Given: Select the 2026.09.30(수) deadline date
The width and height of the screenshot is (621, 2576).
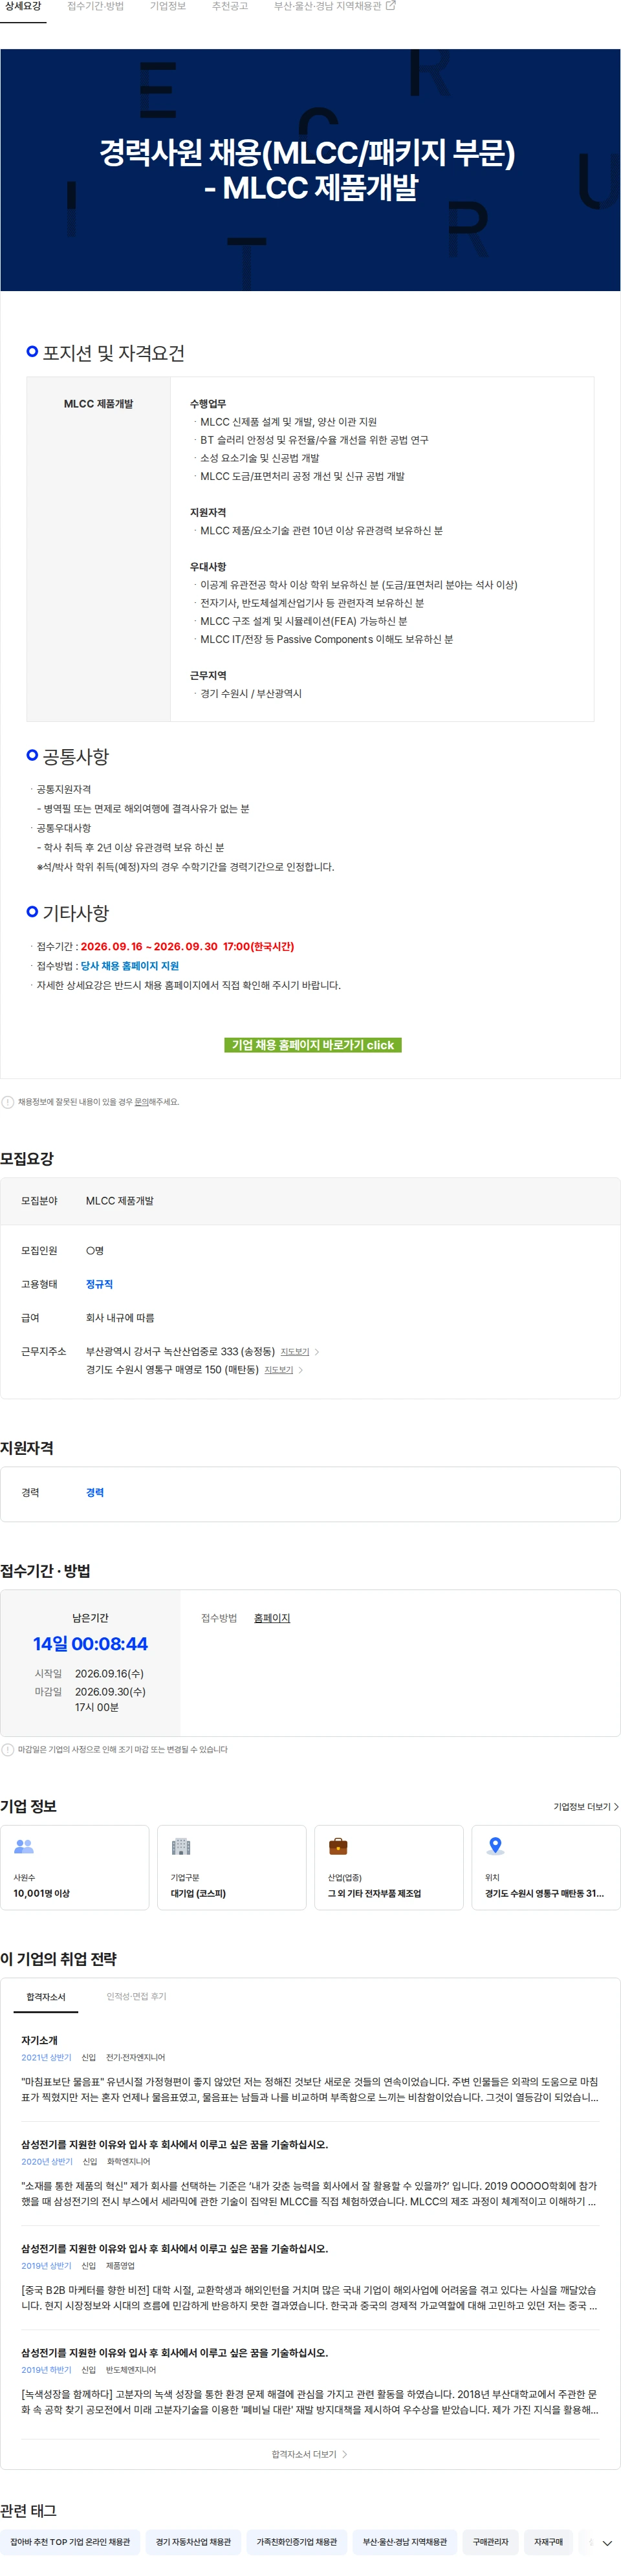Looking at the screenshot, I should coord(110,1692).
